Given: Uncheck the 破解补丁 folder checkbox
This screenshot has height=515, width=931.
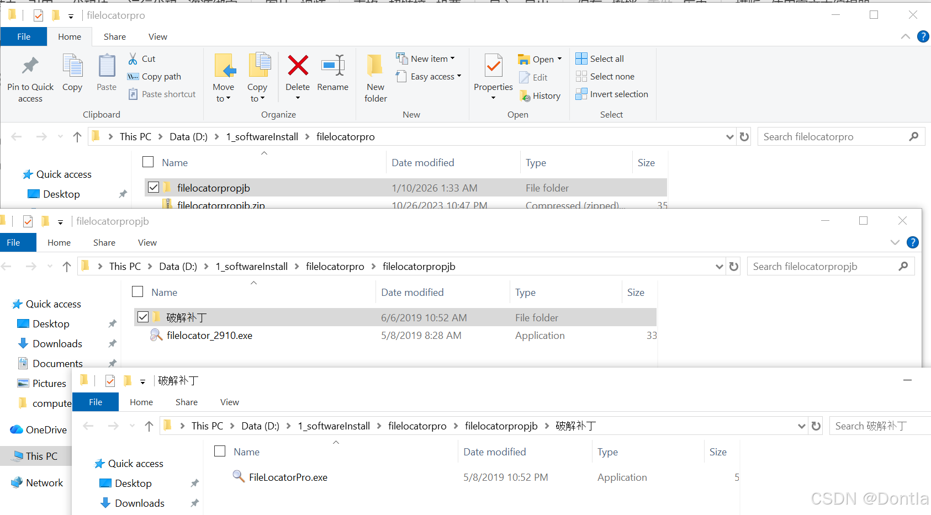Looking at the screenshot, I should [143, 316].
